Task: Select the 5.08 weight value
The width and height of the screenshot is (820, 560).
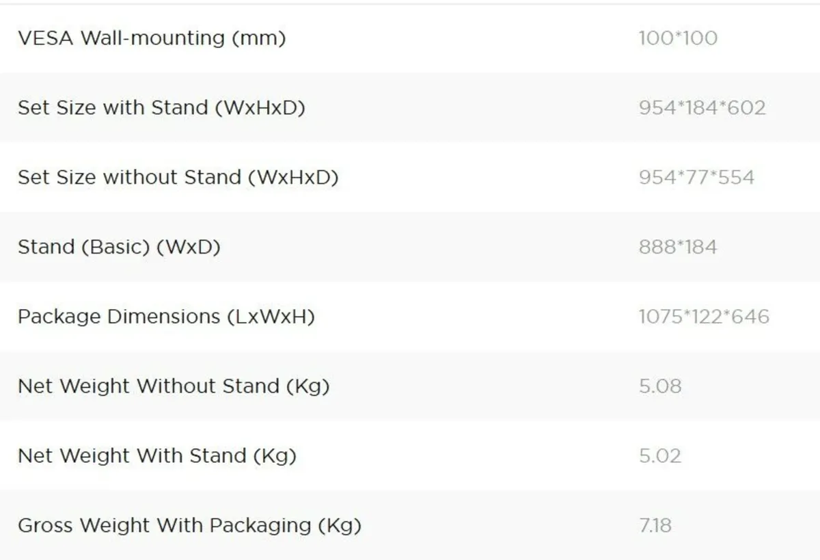Action: click(660, 386)
